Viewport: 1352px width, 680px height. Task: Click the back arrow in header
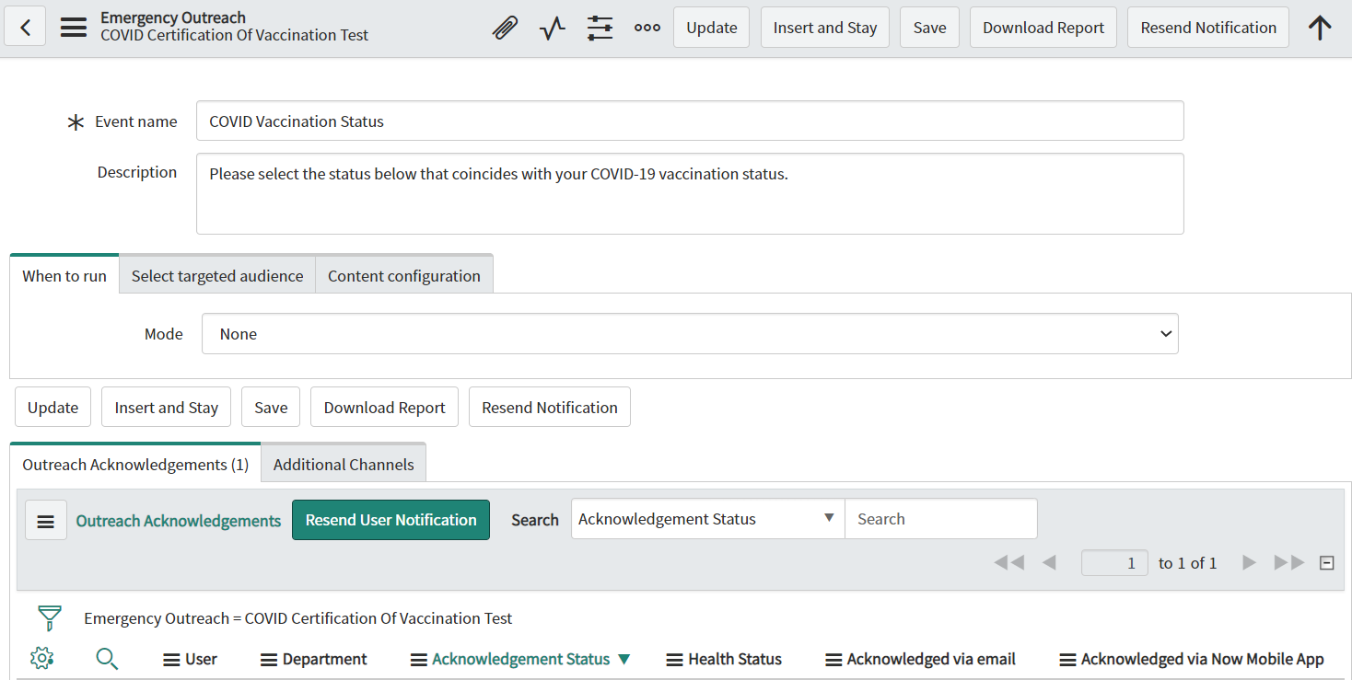click(x=25, y=28)
